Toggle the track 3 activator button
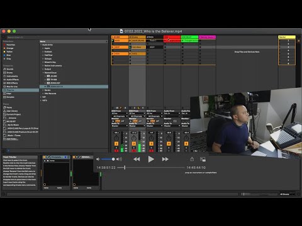The image size is (302, 226). (x=151, y=144)
